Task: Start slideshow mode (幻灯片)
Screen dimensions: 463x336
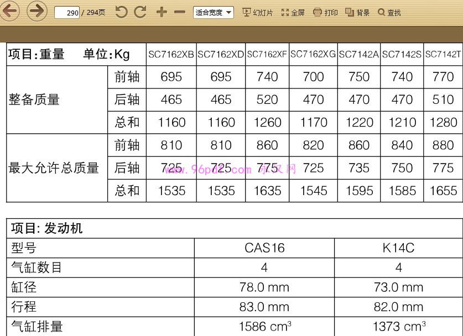Action: [258, 12]
